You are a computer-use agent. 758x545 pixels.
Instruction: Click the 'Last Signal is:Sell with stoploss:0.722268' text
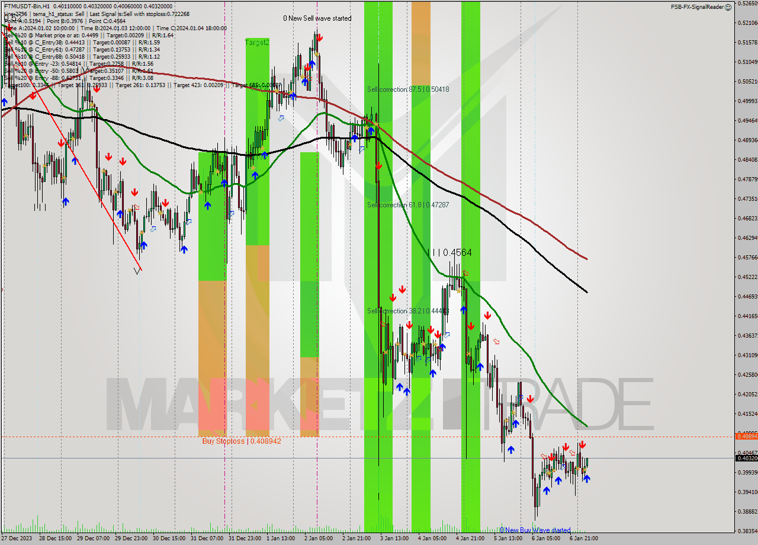pyautogui.click(x=139, y=14)
